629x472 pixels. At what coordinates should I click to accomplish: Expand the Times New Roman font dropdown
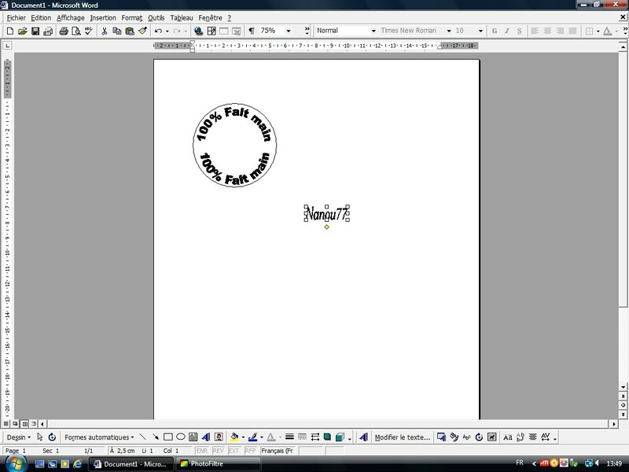tap(448, 31)
